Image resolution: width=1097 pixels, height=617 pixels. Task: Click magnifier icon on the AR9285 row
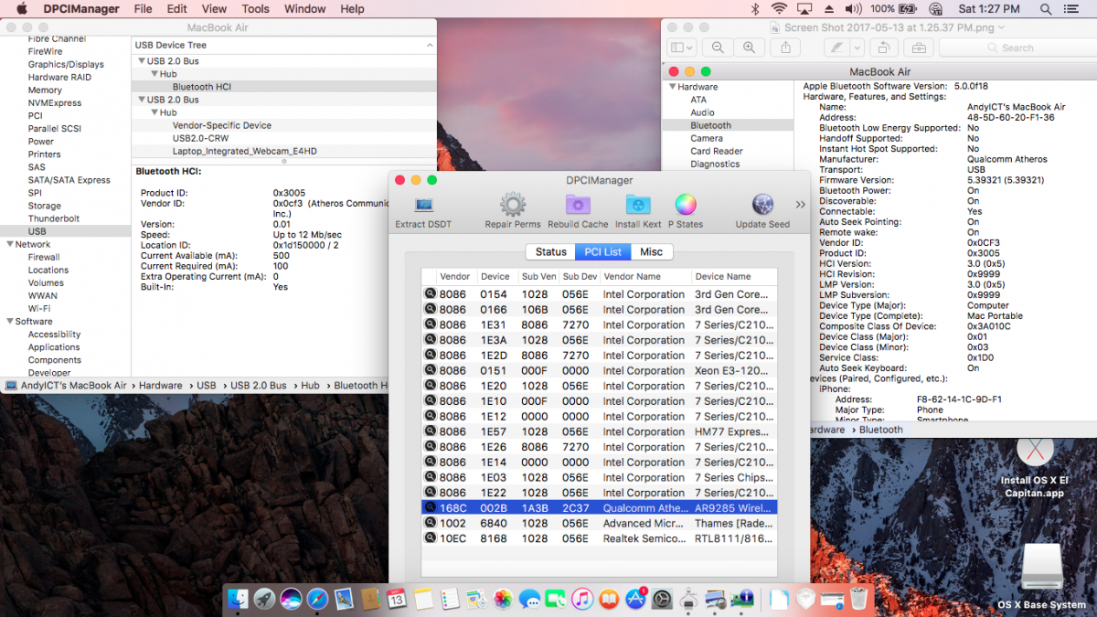tap(430, 508)
